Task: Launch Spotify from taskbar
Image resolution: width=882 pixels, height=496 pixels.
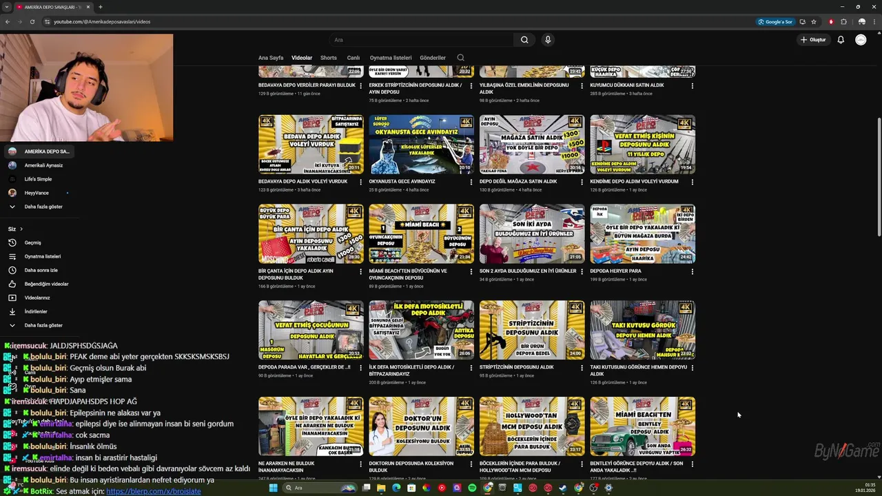Action: coord(472,488)
